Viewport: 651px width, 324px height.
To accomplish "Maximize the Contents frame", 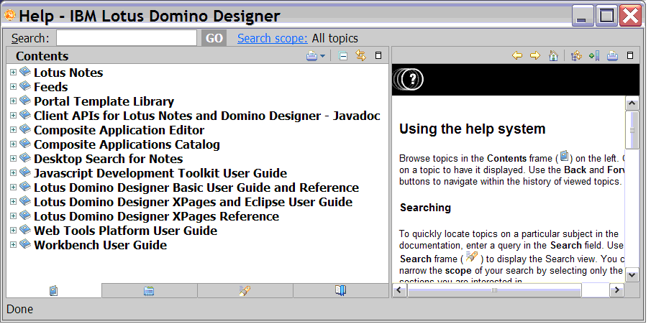I will pyautogui.click(x=378, y=55).
